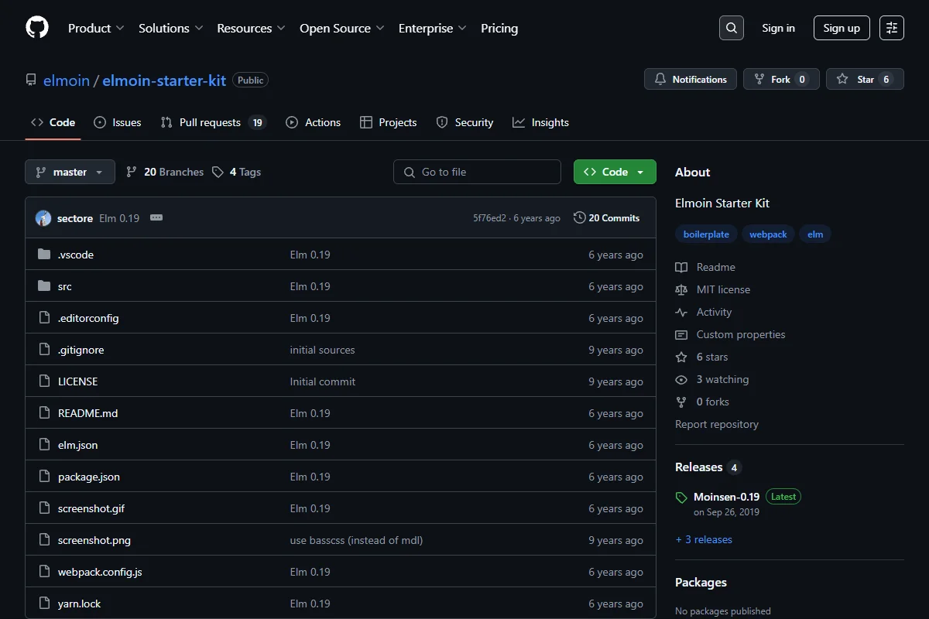Expand commit message ellipsis next to Elm 0.19

pos(156,217)
